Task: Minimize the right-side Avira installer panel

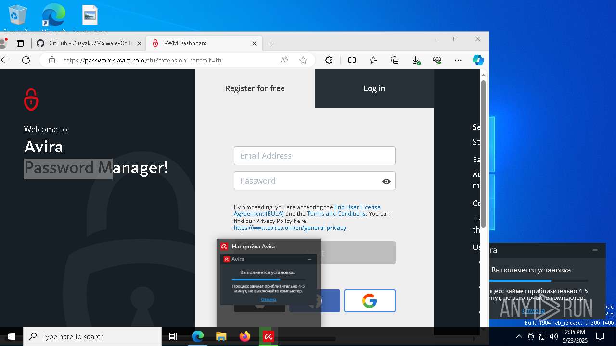Action: (x=595, y=250)
